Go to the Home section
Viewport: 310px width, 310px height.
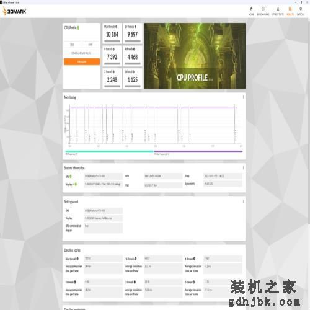pos(251,11)
